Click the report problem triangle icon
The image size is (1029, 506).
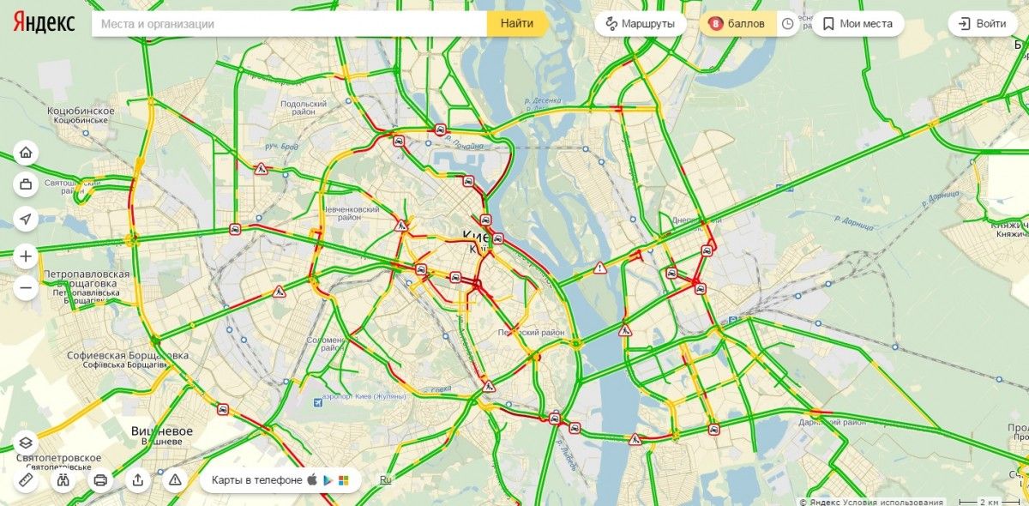(x=176, y=480)
